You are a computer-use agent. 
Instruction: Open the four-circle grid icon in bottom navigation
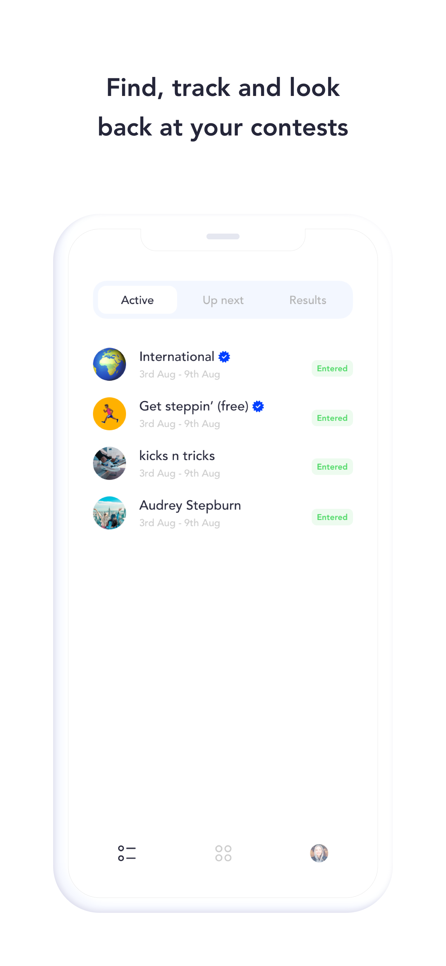(x=223, y=853)
